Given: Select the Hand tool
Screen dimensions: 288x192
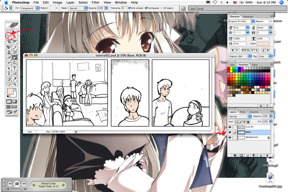Looking at the screenshot, I should coord(9,84).
